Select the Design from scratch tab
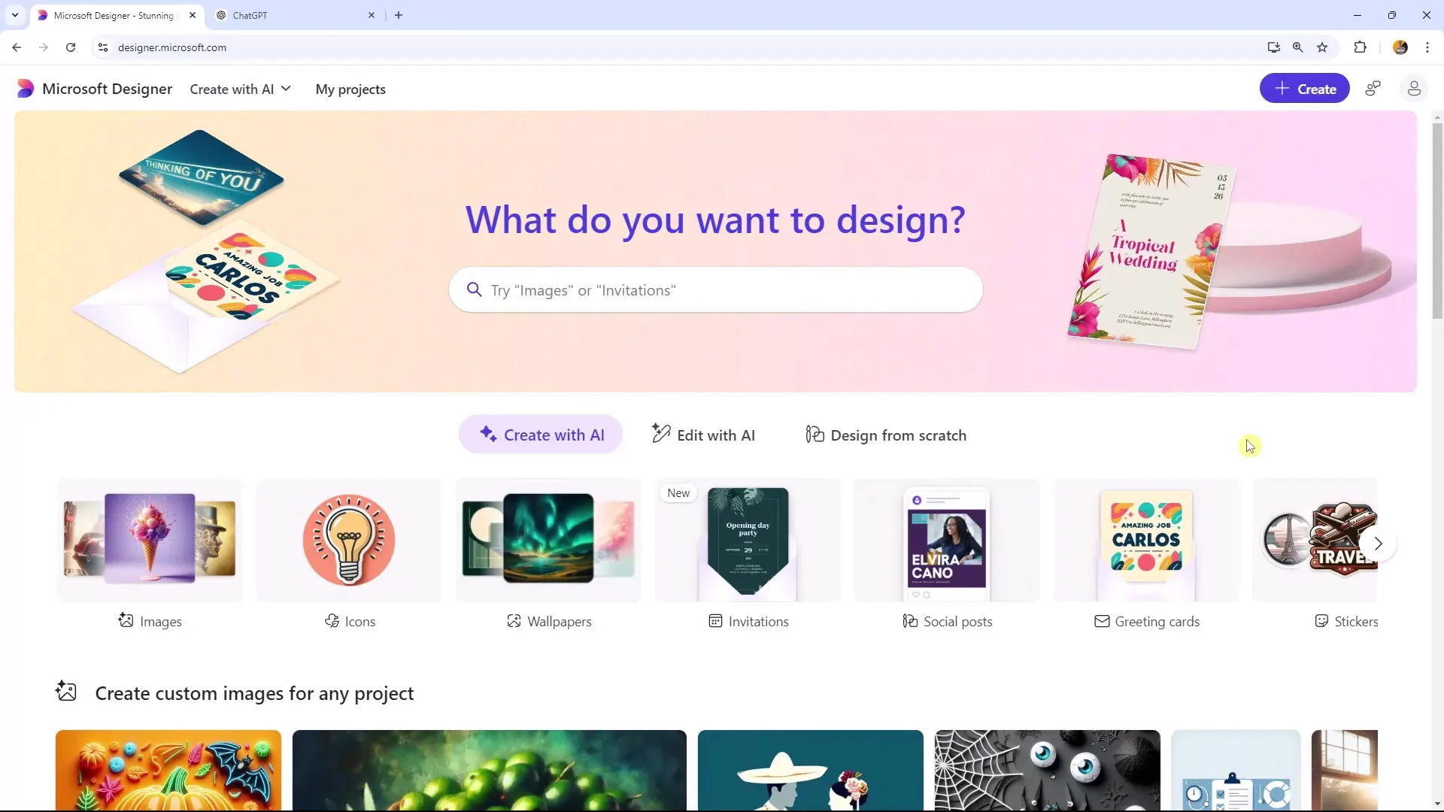The height and width of the screenshot is (812, 1444). (886, 435)
